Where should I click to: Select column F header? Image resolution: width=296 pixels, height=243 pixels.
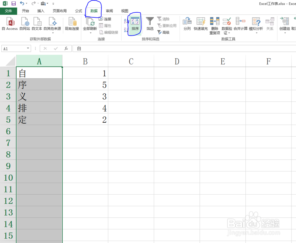[x=269, y=61]
